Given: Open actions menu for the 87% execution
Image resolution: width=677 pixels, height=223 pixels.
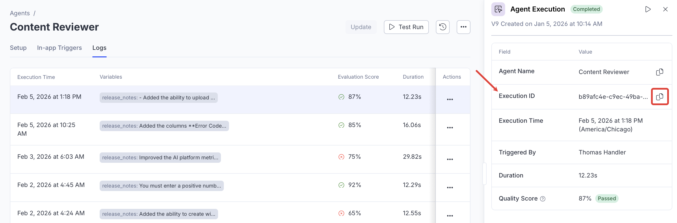Looking at the screenshot, I should tap(450, 99).
